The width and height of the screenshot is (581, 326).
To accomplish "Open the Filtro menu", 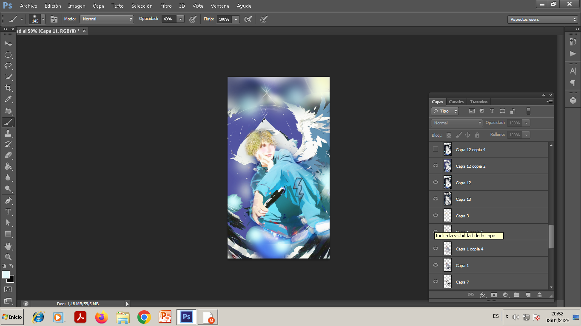I will click(166, 6).
